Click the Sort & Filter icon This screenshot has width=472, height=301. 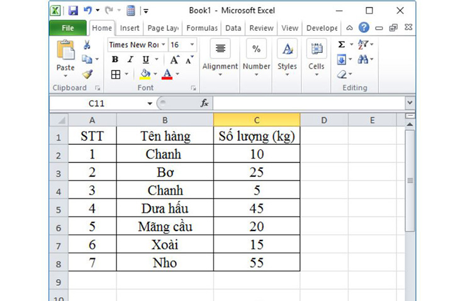[362, 45]
